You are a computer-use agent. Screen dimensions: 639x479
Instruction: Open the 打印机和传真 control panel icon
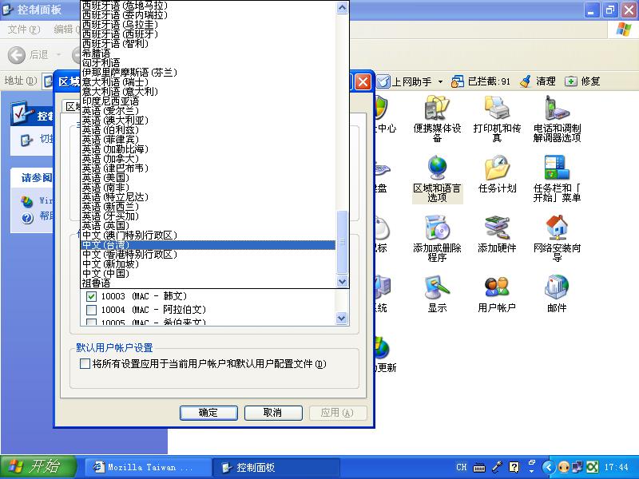coord(497,109)
